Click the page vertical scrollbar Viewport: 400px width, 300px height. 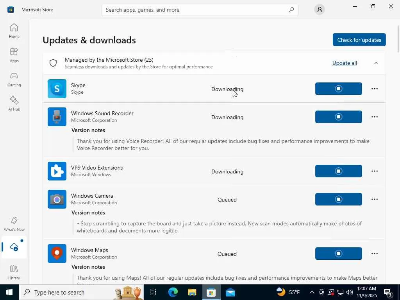coord(398,39)
